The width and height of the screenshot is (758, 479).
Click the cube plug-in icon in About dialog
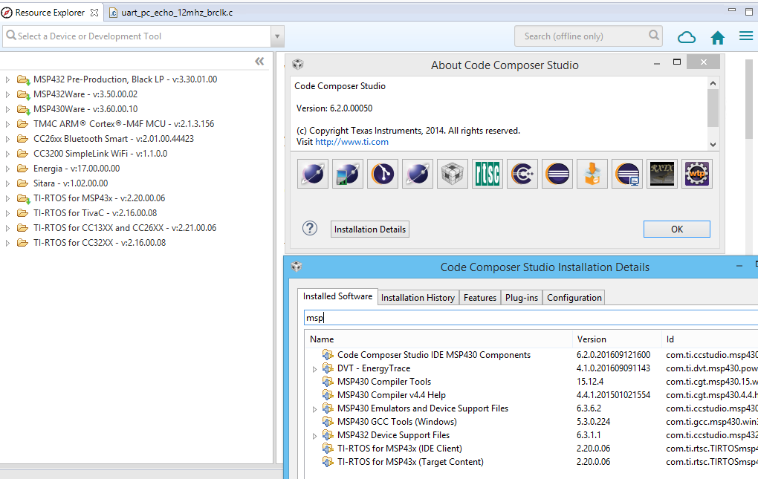click(x=453, y=174)
